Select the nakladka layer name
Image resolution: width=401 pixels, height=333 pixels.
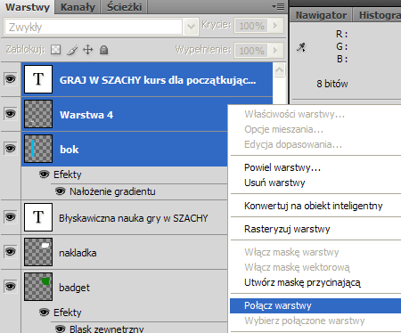(78, 253)
